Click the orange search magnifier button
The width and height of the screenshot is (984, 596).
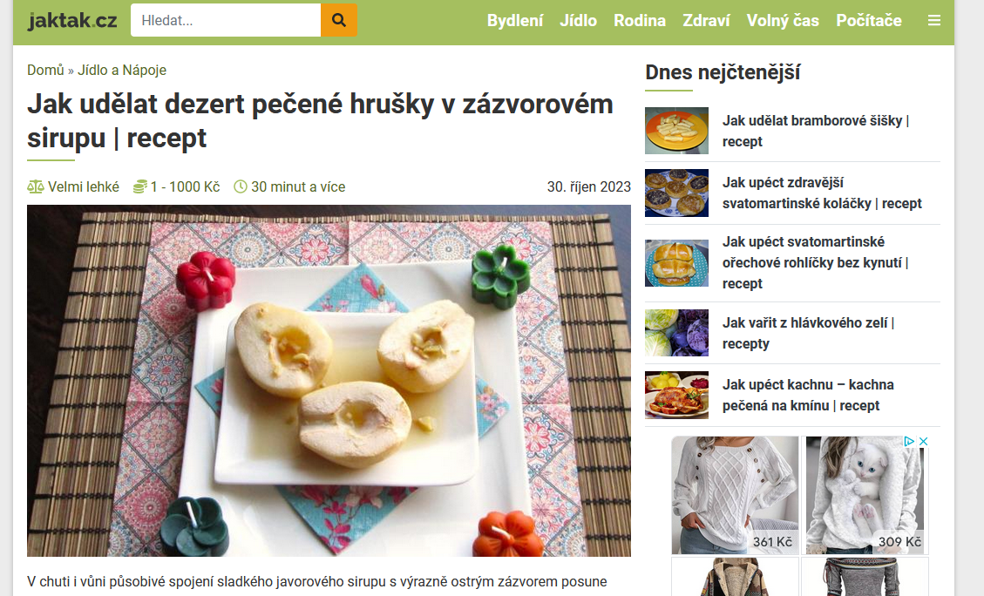(x=339, y=20)
